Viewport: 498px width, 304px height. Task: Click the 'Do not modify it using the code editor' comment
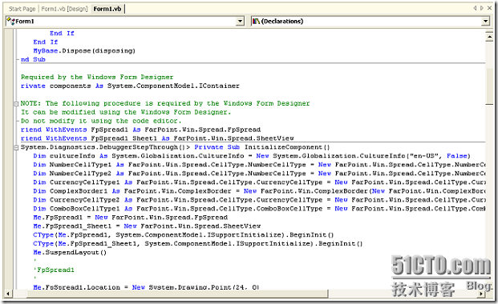click(x=101, y=121)
